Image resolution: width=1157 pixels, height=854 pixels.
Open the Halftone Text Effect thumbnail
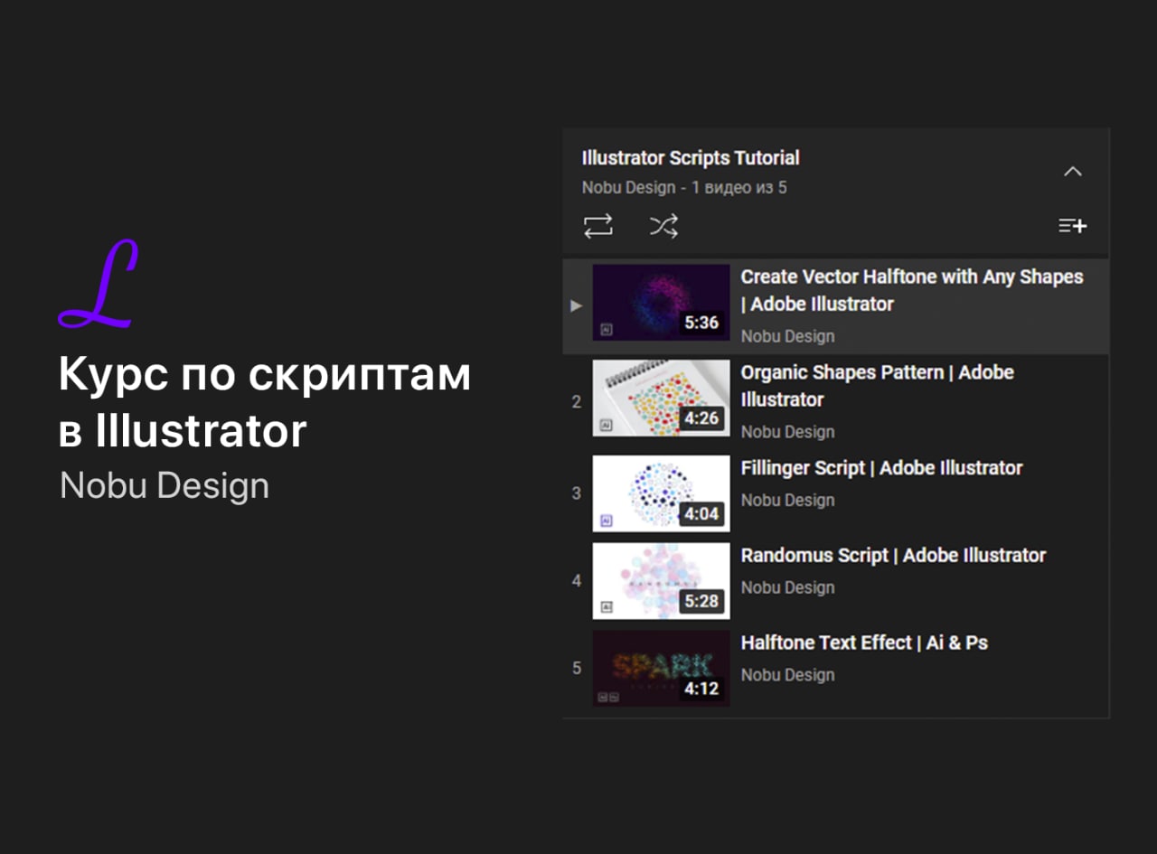pyautogui.click(x=661, y=669)
